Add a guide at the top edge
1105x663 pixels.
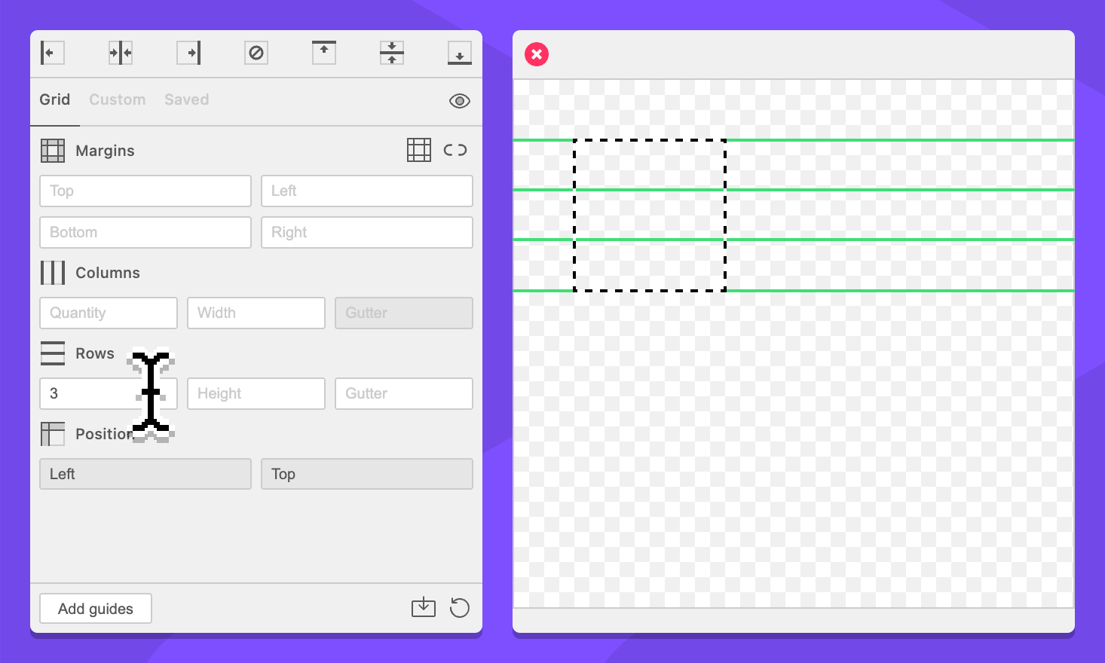tap(324, 53)
